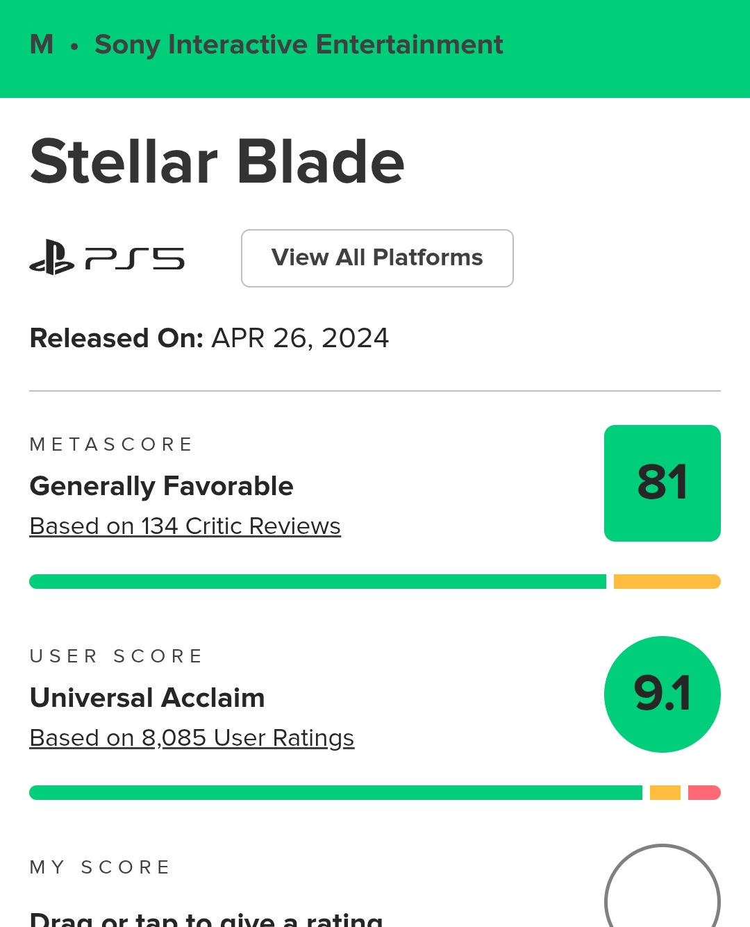The width and height of the screenshot is (750, 927).
Task: Click the Stellar Blade game title
Action: (217, 162)
